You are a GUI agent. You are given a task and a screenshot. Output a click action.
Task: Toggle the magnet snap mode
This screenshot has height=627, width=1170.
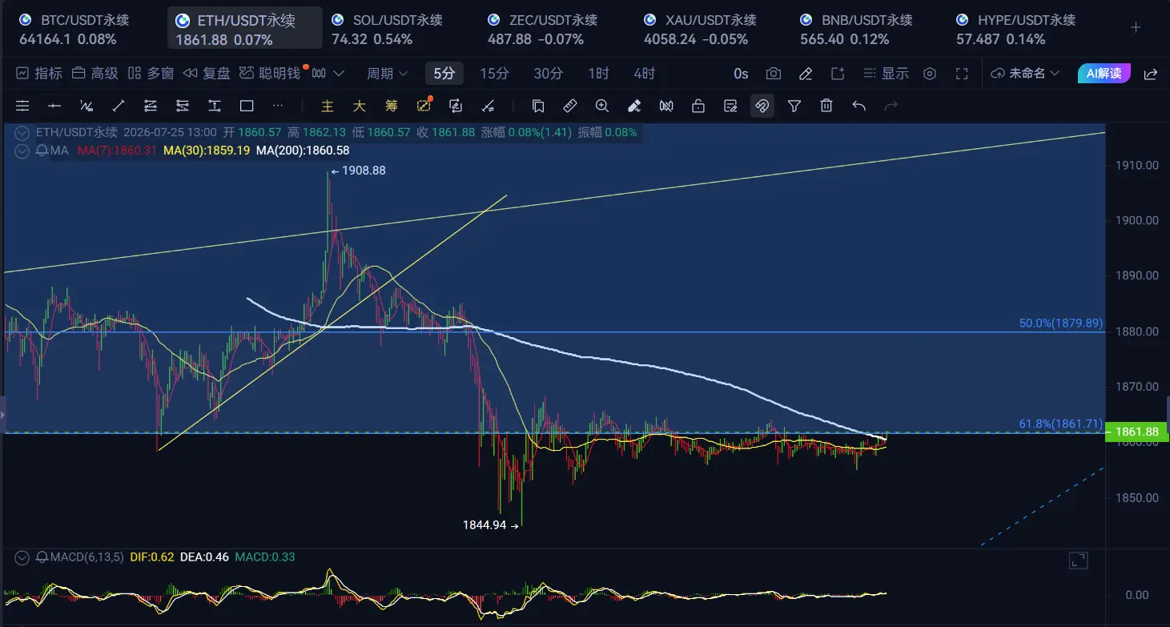click(762, 106)
